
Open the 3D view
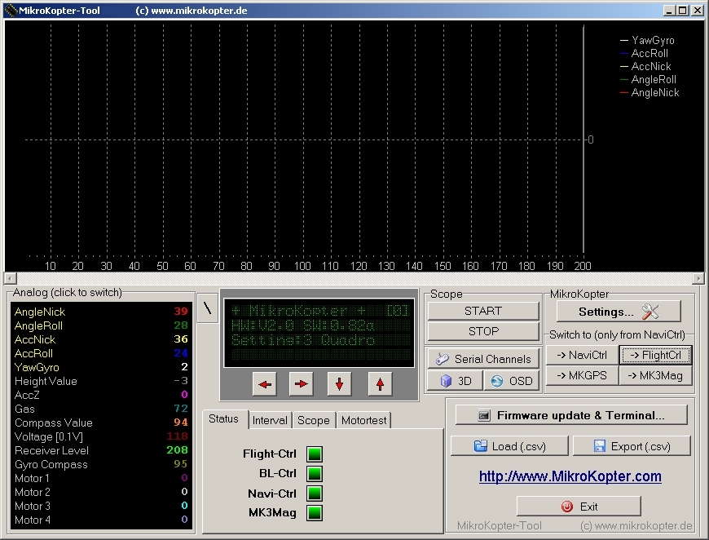[x=454, y=381]
